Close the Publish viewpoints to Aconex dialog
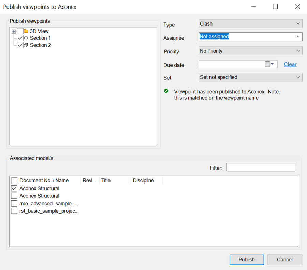The height and width of the screenshot is (270, 307). tap(297, 7)
